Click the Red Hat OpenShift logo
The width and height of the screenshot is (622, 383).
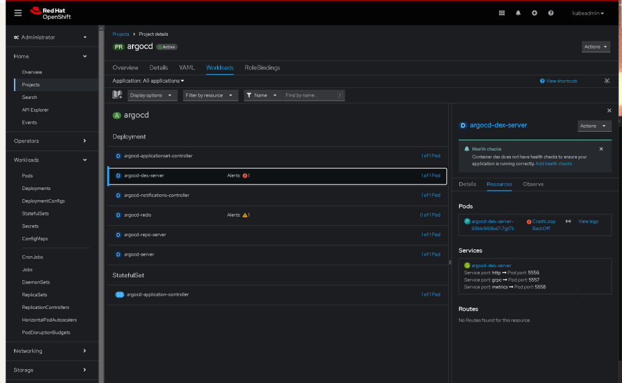51,13
